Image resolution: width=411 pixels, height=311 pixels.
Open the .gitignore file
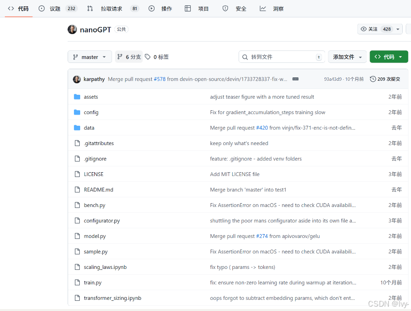[95, 159]
